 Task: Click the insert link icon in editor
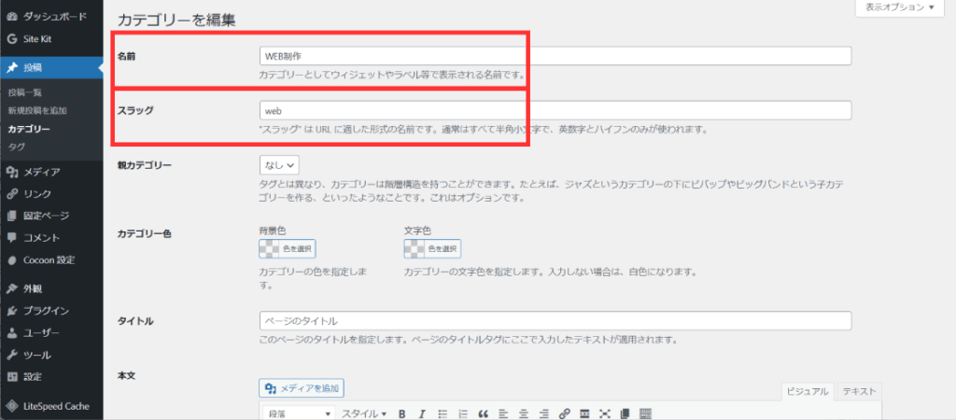(x=564, y=413)
